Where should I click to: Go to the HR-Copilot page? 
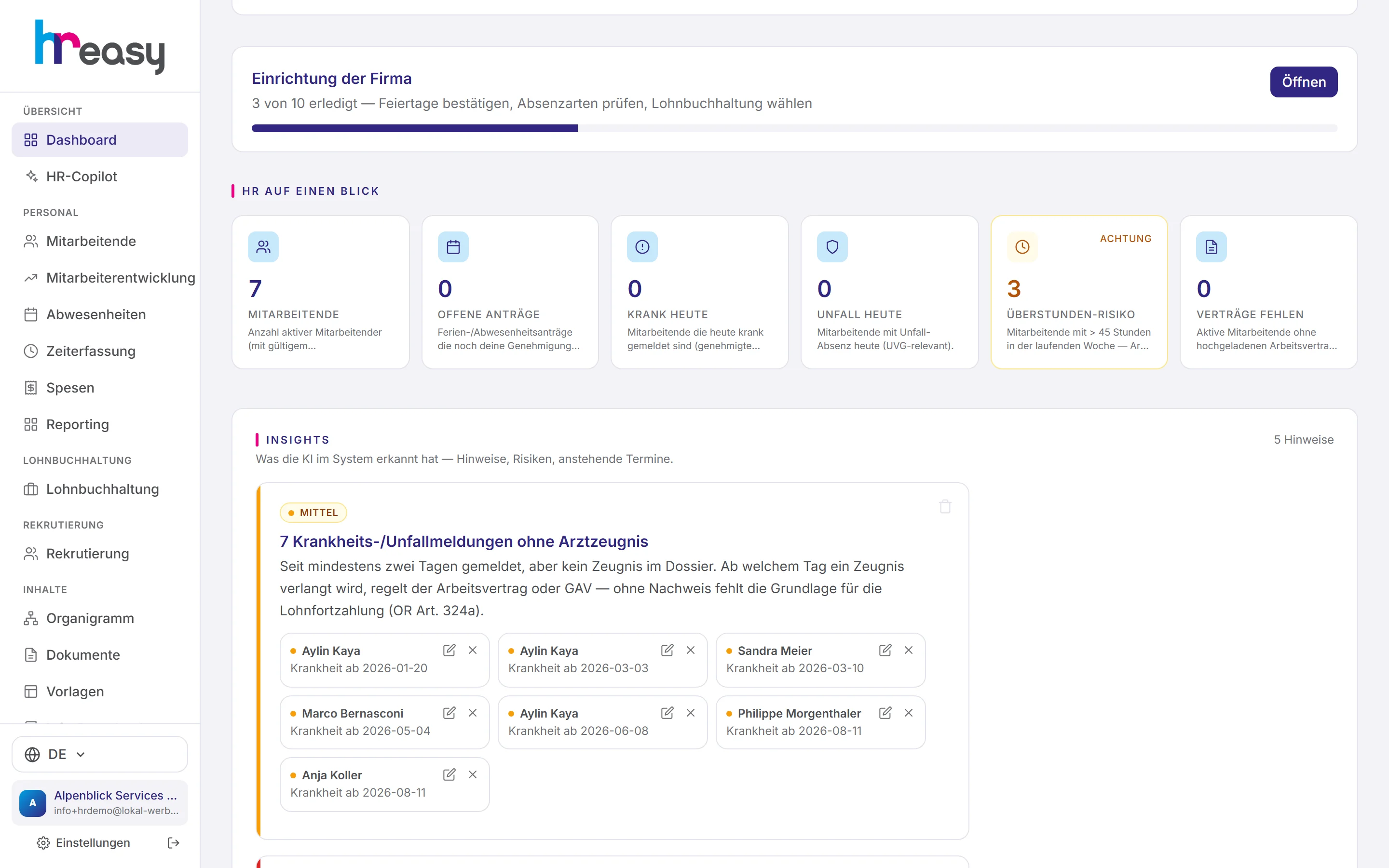tap(100, 176)
